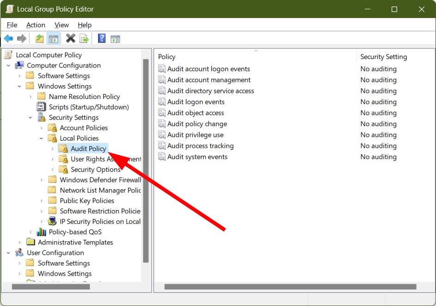The width and height of the screenshot is (436, 306).
Task: Click the Local Computer Policy scroll icon
Action: coord(8,55)
